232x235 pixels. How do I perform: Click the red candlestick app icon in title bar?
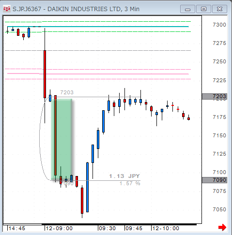pyautogui.click(x=7, y=9)
